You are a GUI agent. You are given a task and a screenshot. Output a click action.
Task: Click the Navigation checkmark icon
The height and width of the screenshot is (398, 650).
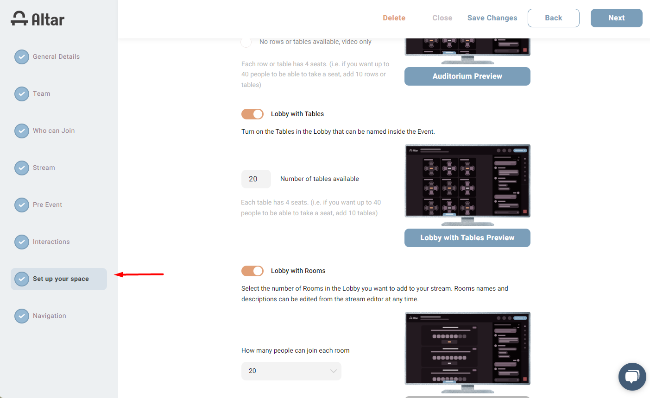(22, 316)
